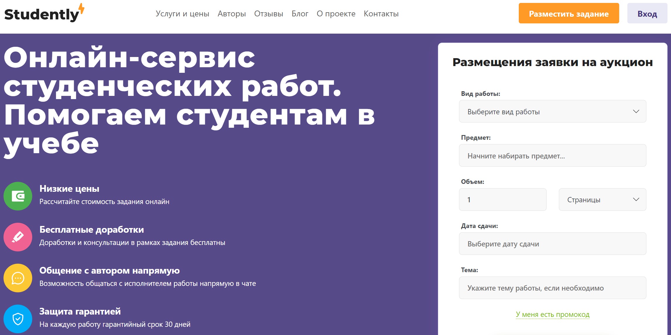Focus the 'Начните набирать предмет' field
Image resolution: width=671 pixels, height=335 pixels.
coord(552,156)
